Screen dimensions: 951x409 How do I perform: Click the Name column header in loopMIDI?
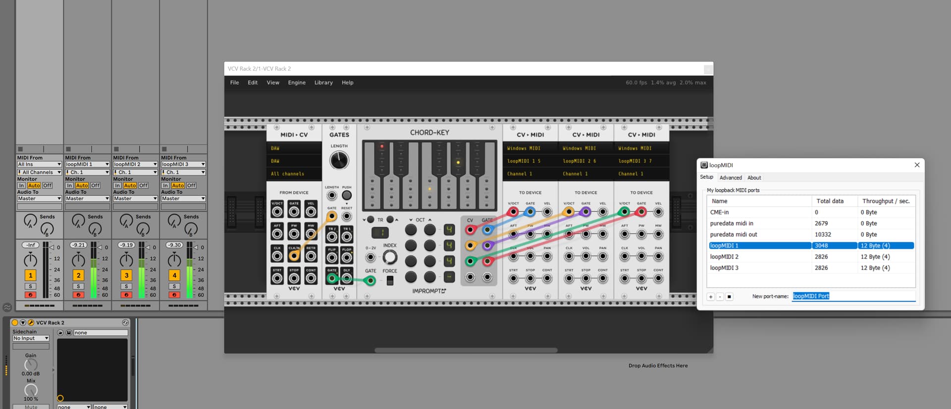tap(759, 201)
